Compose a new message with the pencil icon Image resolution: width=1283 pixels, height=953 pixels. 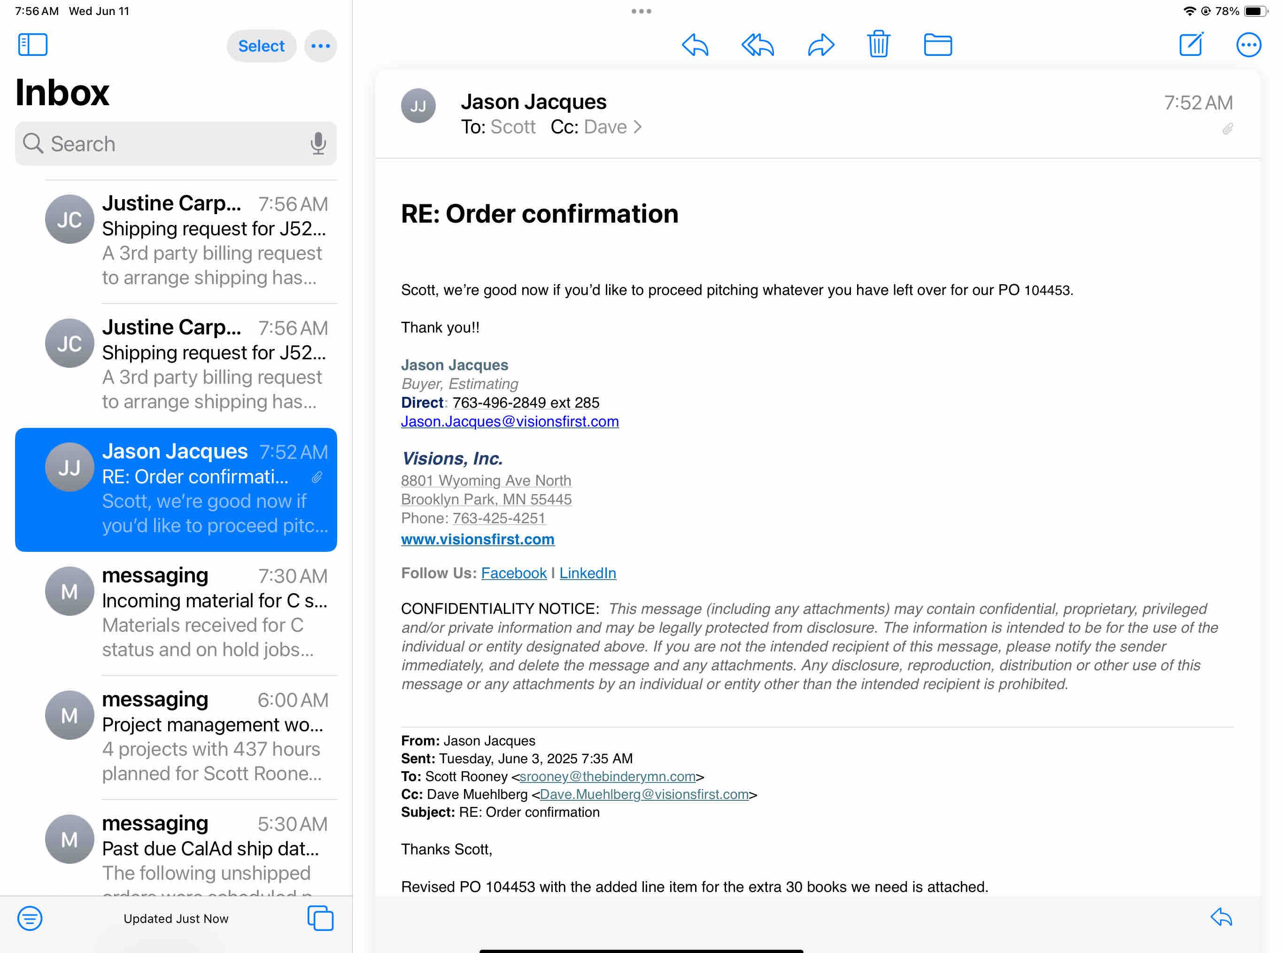click(1191, 45)
